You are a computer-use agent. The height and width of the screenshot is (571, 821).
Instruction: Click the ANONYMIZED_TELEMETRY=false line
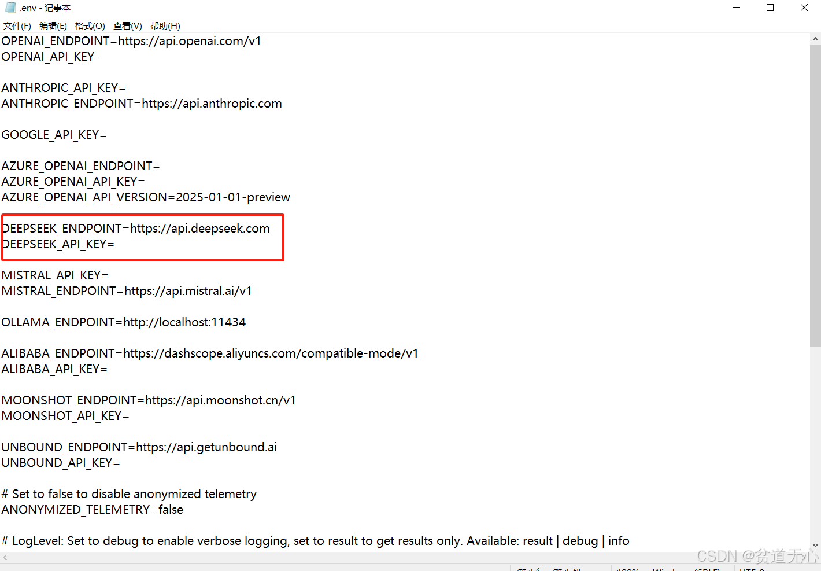93,510
